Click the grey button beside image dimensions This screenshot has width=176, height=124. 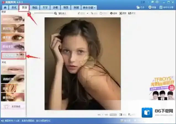(x=113, y=115)
